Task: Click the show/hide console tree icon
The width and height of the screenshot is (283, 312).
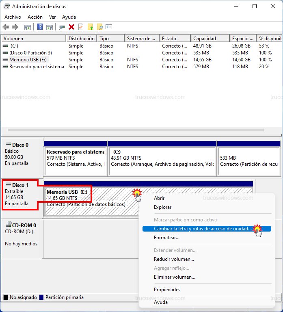Action: [28, 27]
